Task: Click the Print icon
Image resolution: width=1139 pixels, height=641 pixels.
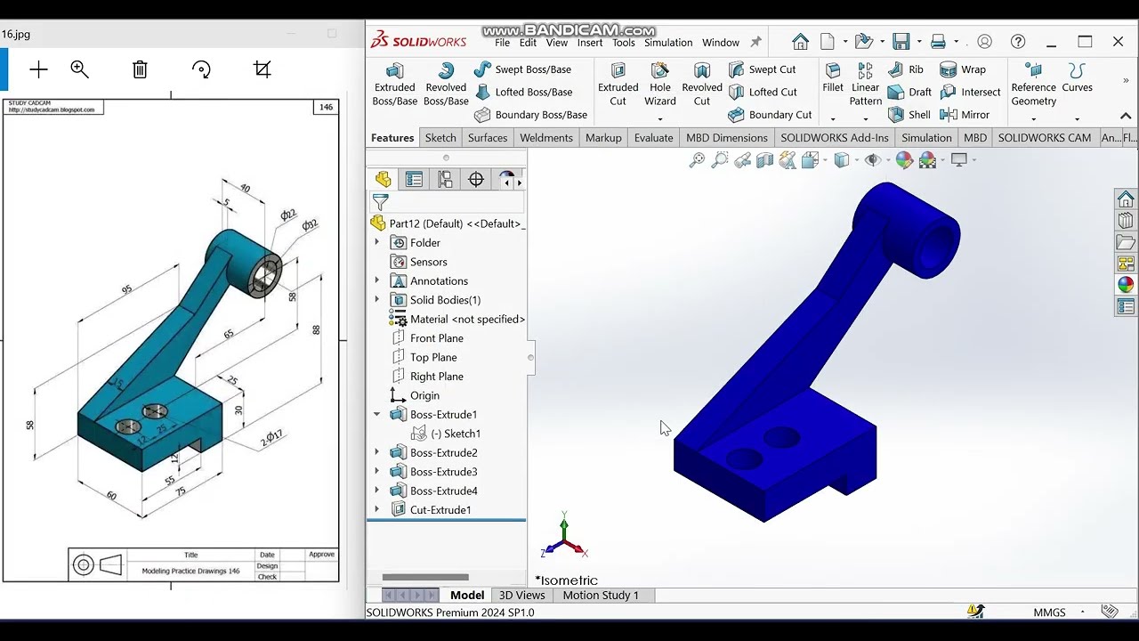Action: click(938, 42)
